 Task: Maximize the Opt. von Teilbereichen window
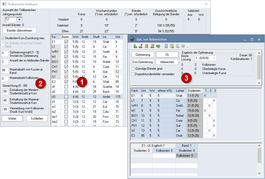click(252, 39)
